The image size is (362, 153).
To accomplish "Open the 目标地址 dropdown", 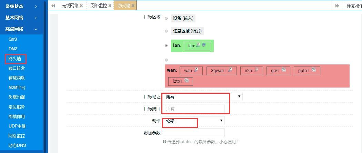I will click(202, 97).
